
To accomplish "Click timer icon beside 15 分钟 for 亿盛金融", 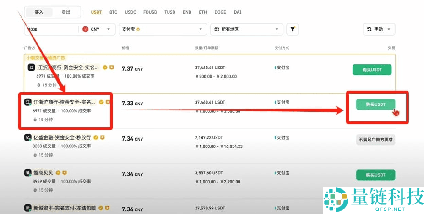I will click(35, 155).
